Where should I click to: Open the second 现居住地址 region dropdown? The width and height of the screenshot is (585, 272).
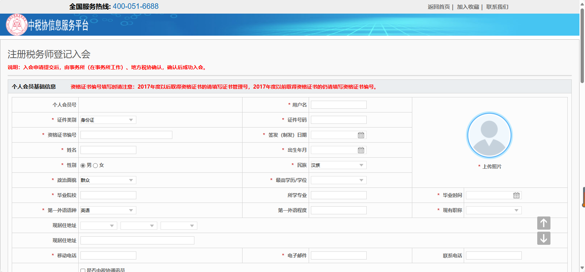point(139,226)
